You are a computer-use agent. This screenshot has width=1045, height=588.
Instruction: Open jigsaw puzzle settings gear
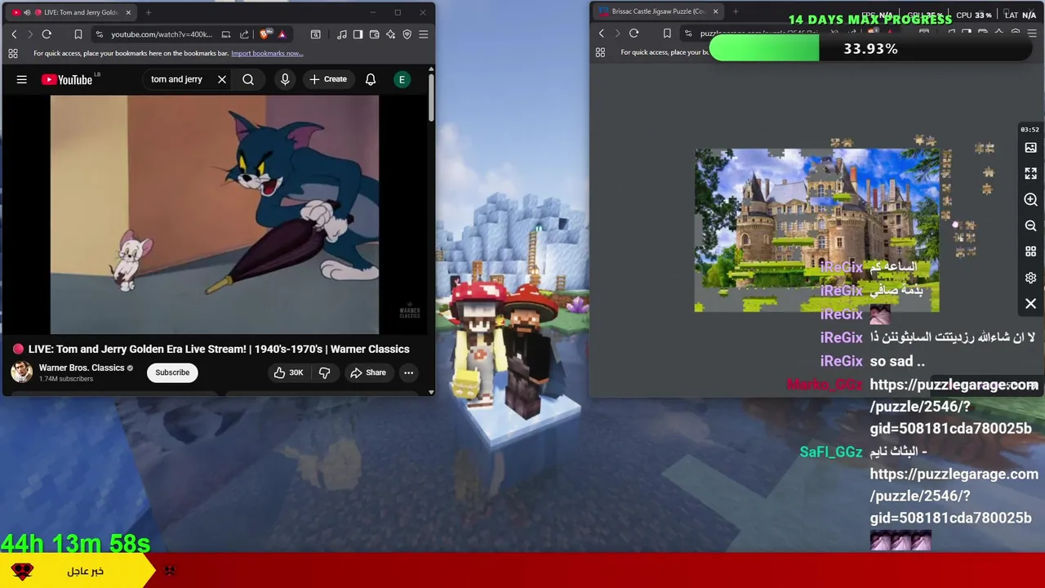(1030, 278)
